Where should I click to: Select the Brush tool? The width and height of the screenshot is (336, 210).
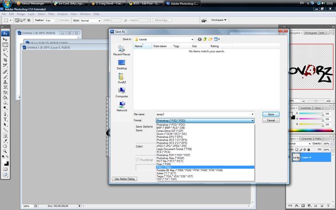(x=5, y=77)
